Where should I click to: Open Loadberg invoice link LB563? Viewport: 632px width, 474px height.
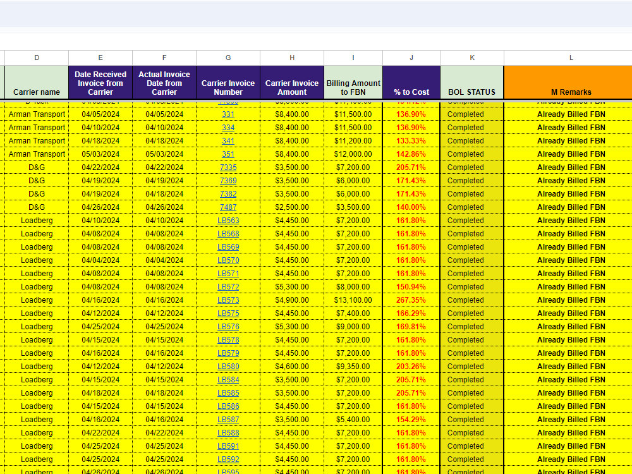[x=228, y=221]
